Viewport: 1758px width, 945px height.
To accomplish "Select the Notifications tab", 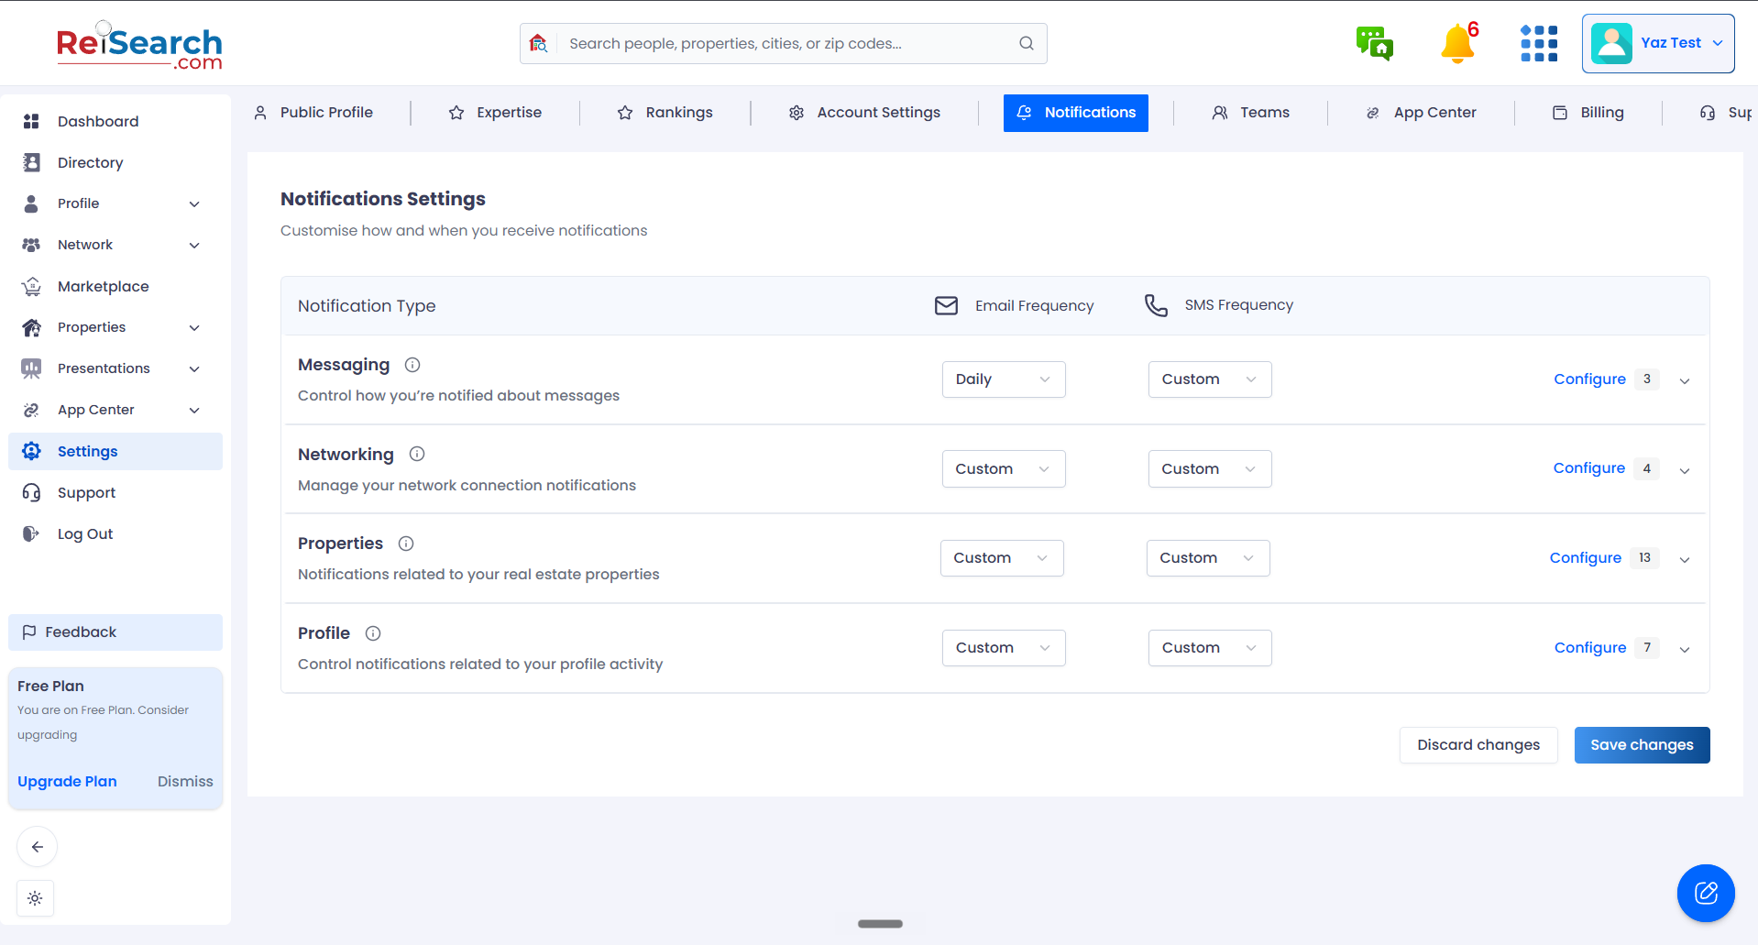I will 1076,113.
